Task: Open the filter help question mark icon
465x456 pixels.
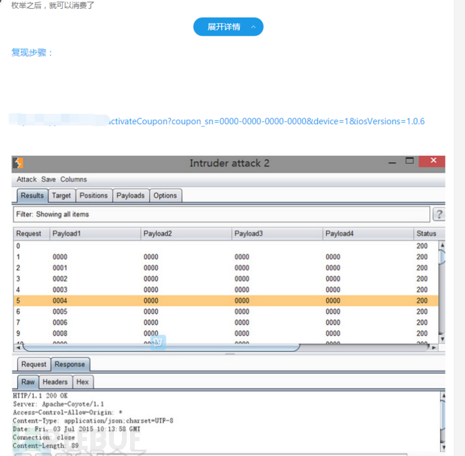Action: (x=439, y=215)
